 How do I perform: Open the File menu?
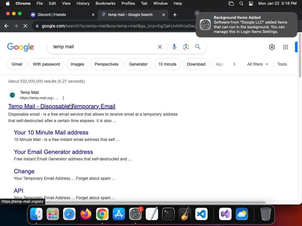[x=40, y=4]
